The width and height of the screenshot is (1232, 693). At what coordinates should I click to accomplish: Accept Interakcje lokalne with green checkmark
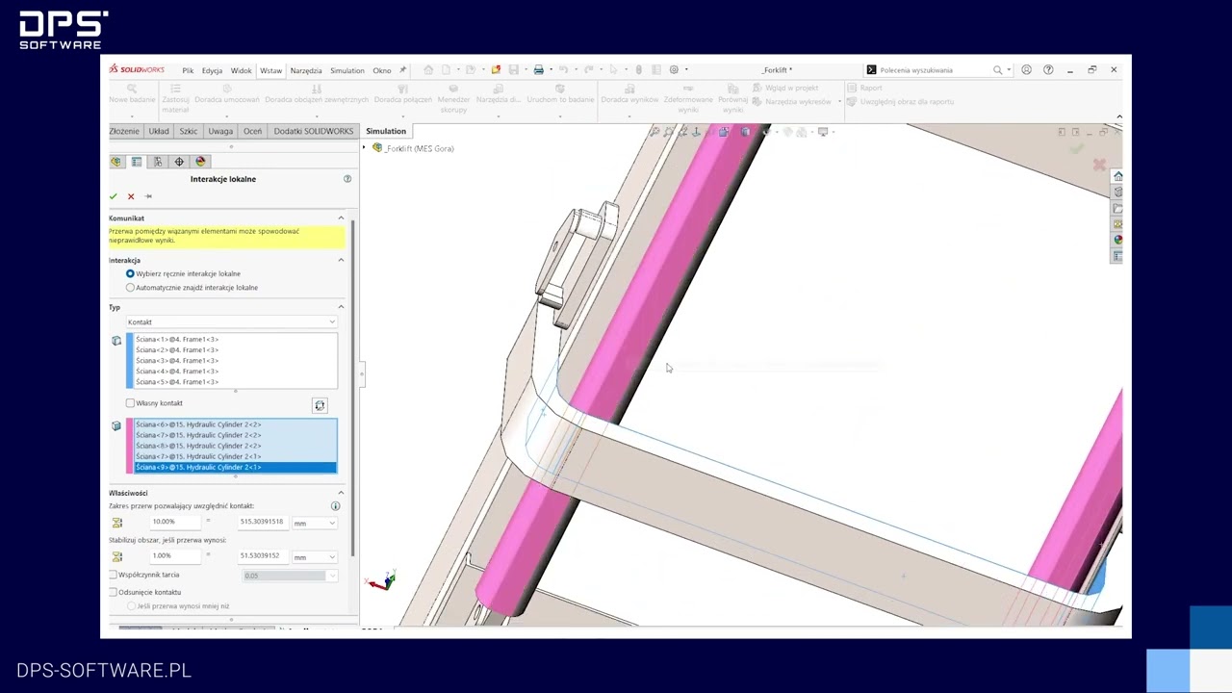pos(113,196)
